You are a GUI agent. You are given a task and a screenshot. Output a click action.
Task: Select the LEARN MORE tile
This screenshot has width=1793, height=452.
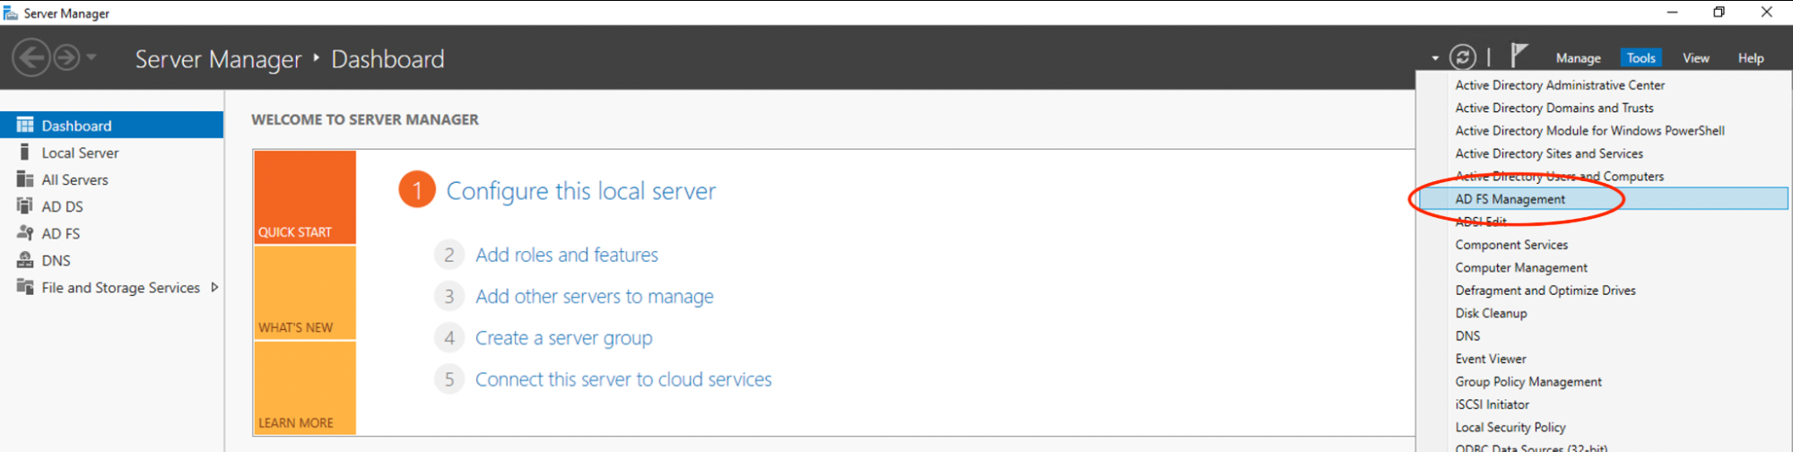305,388
